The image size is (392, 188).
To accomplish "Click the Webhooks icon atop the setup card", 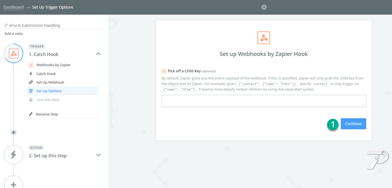I will (264, 38).
